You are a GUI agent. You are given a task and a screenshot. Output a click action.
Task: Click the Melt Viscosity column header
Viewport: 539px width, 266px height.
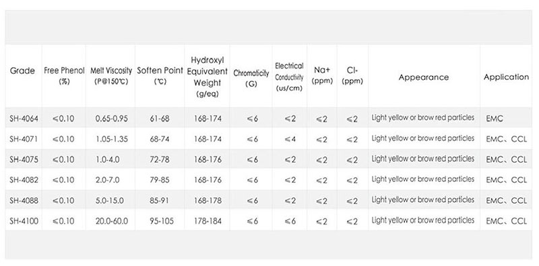pyautogui.click(x=111, y=76)
